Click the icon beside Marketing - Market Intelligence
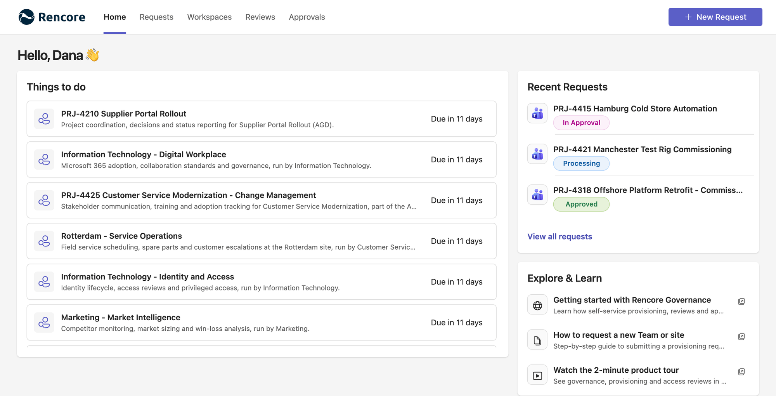 pyautogui.click(x=44, y=323)
